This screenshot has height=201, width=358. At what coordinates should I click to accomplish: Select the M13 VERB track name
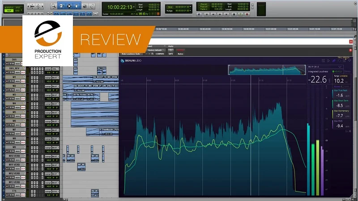click(x=14, y=182)
